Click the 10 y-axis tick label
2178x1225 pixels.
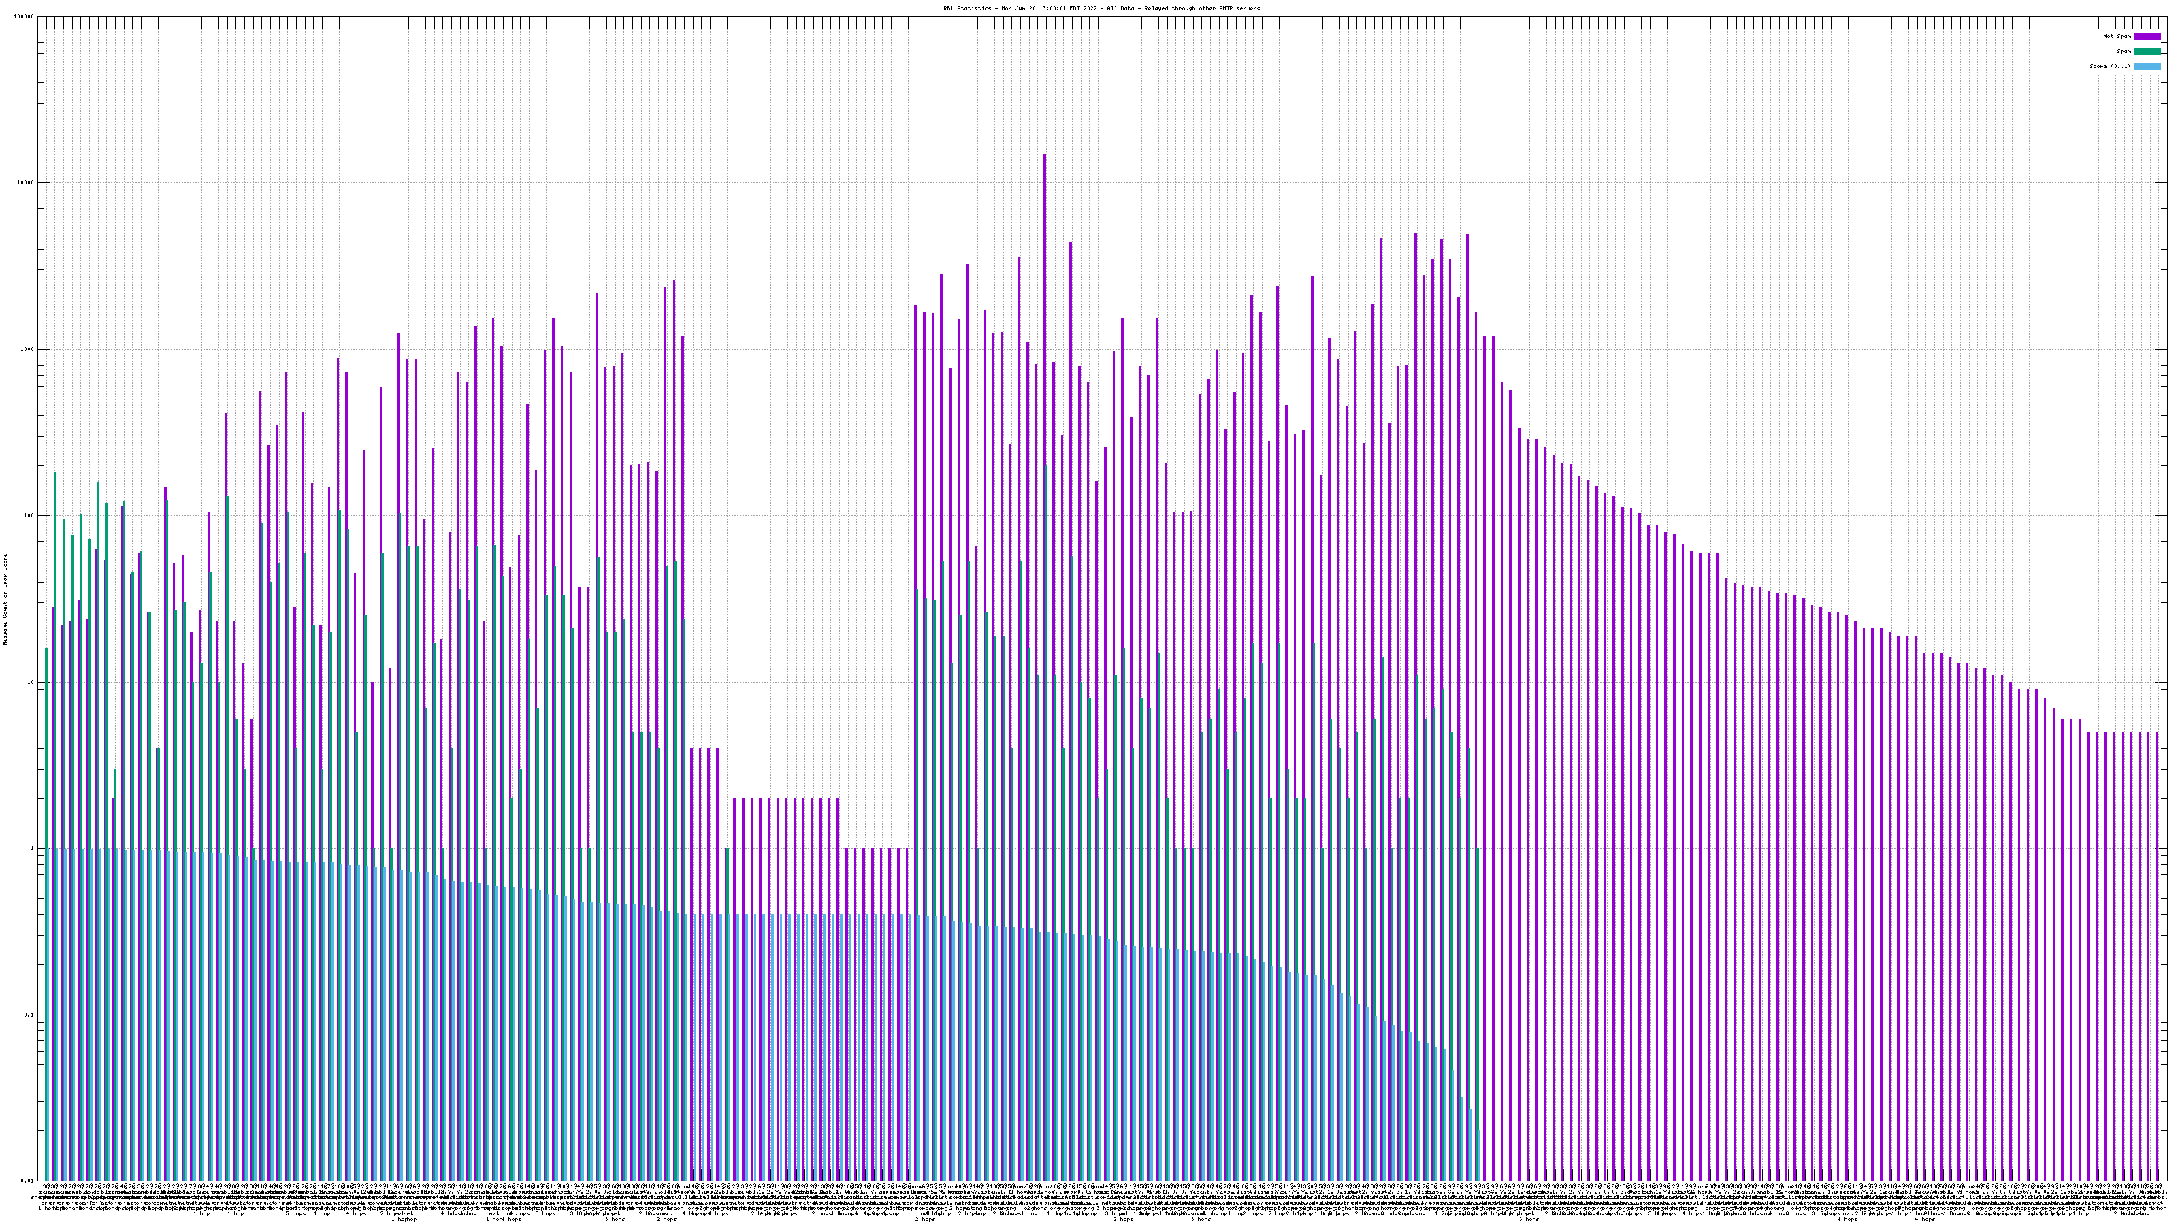(x=31, y=682)
